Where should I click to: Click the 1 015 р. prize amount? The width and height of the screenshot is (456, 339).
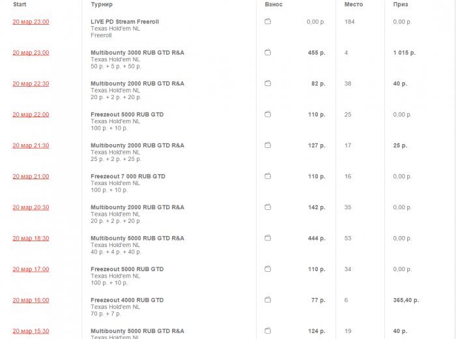(x=405, y=52)
